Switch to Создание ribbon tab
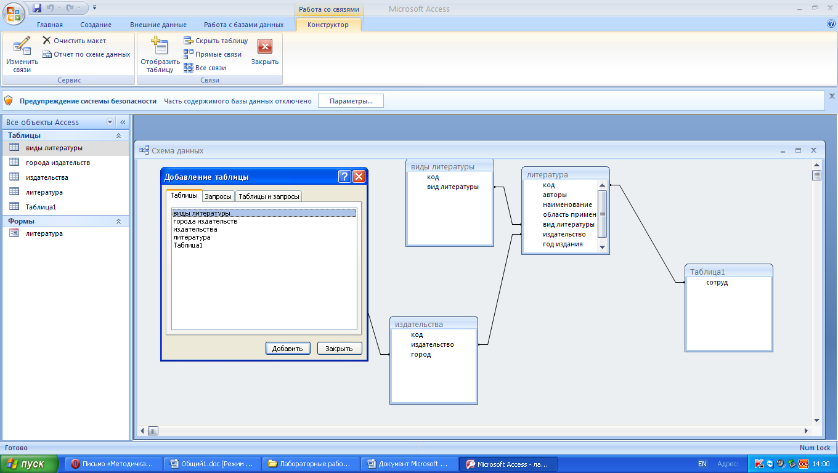 [x=96, y=25]
